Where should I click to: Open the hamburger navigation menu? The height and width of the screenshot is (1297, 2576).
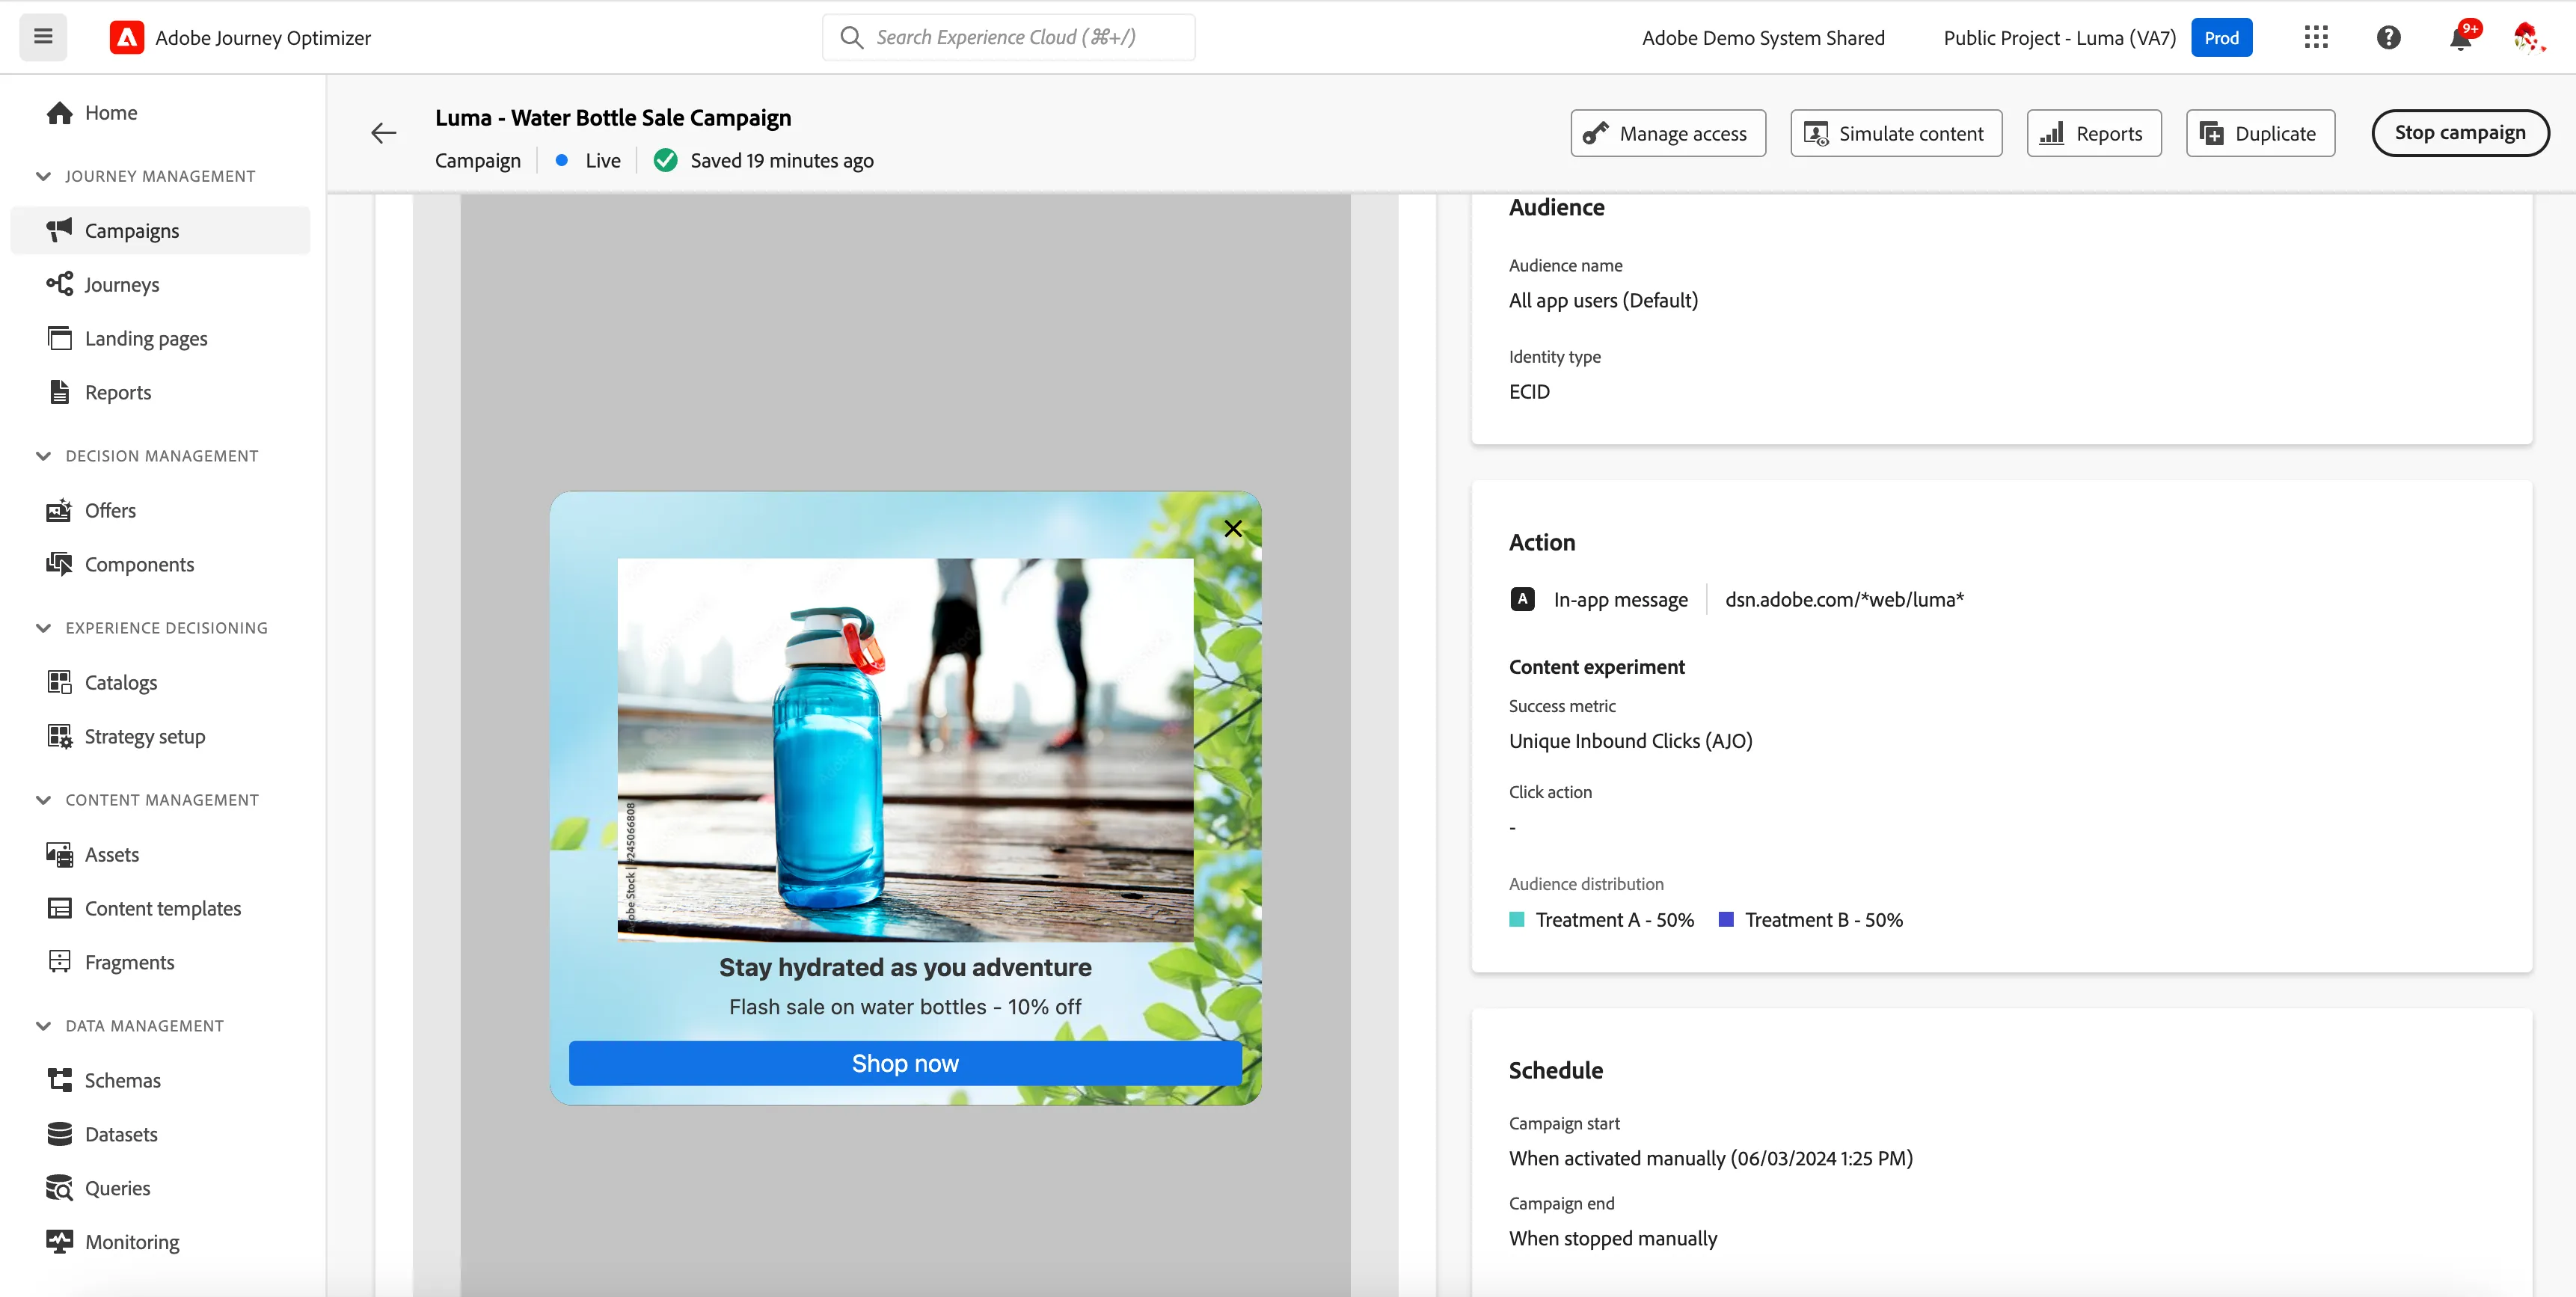pos(43,37)
